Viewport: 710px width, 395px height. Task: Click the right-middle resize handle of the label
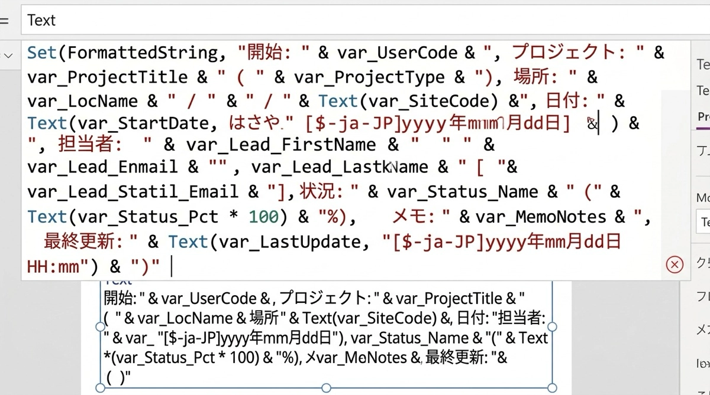553,327
